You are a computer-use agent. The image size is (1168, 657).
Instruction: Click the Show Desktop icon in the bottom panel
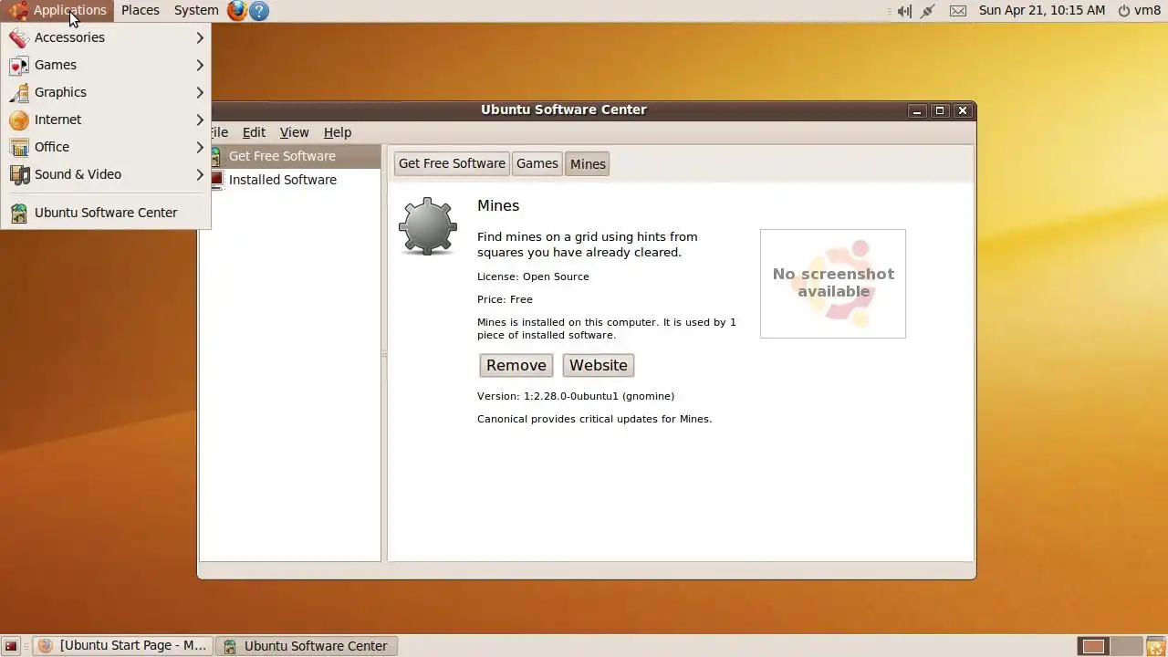pos(11,646)
